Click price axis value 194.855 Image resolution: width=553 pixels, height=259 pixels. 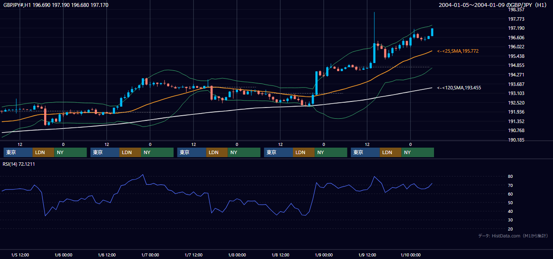pyautogui.click(x=516, y=65)
